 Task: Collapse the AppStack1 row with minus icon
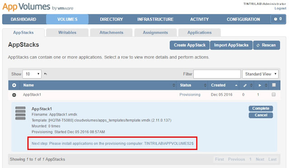14,95
